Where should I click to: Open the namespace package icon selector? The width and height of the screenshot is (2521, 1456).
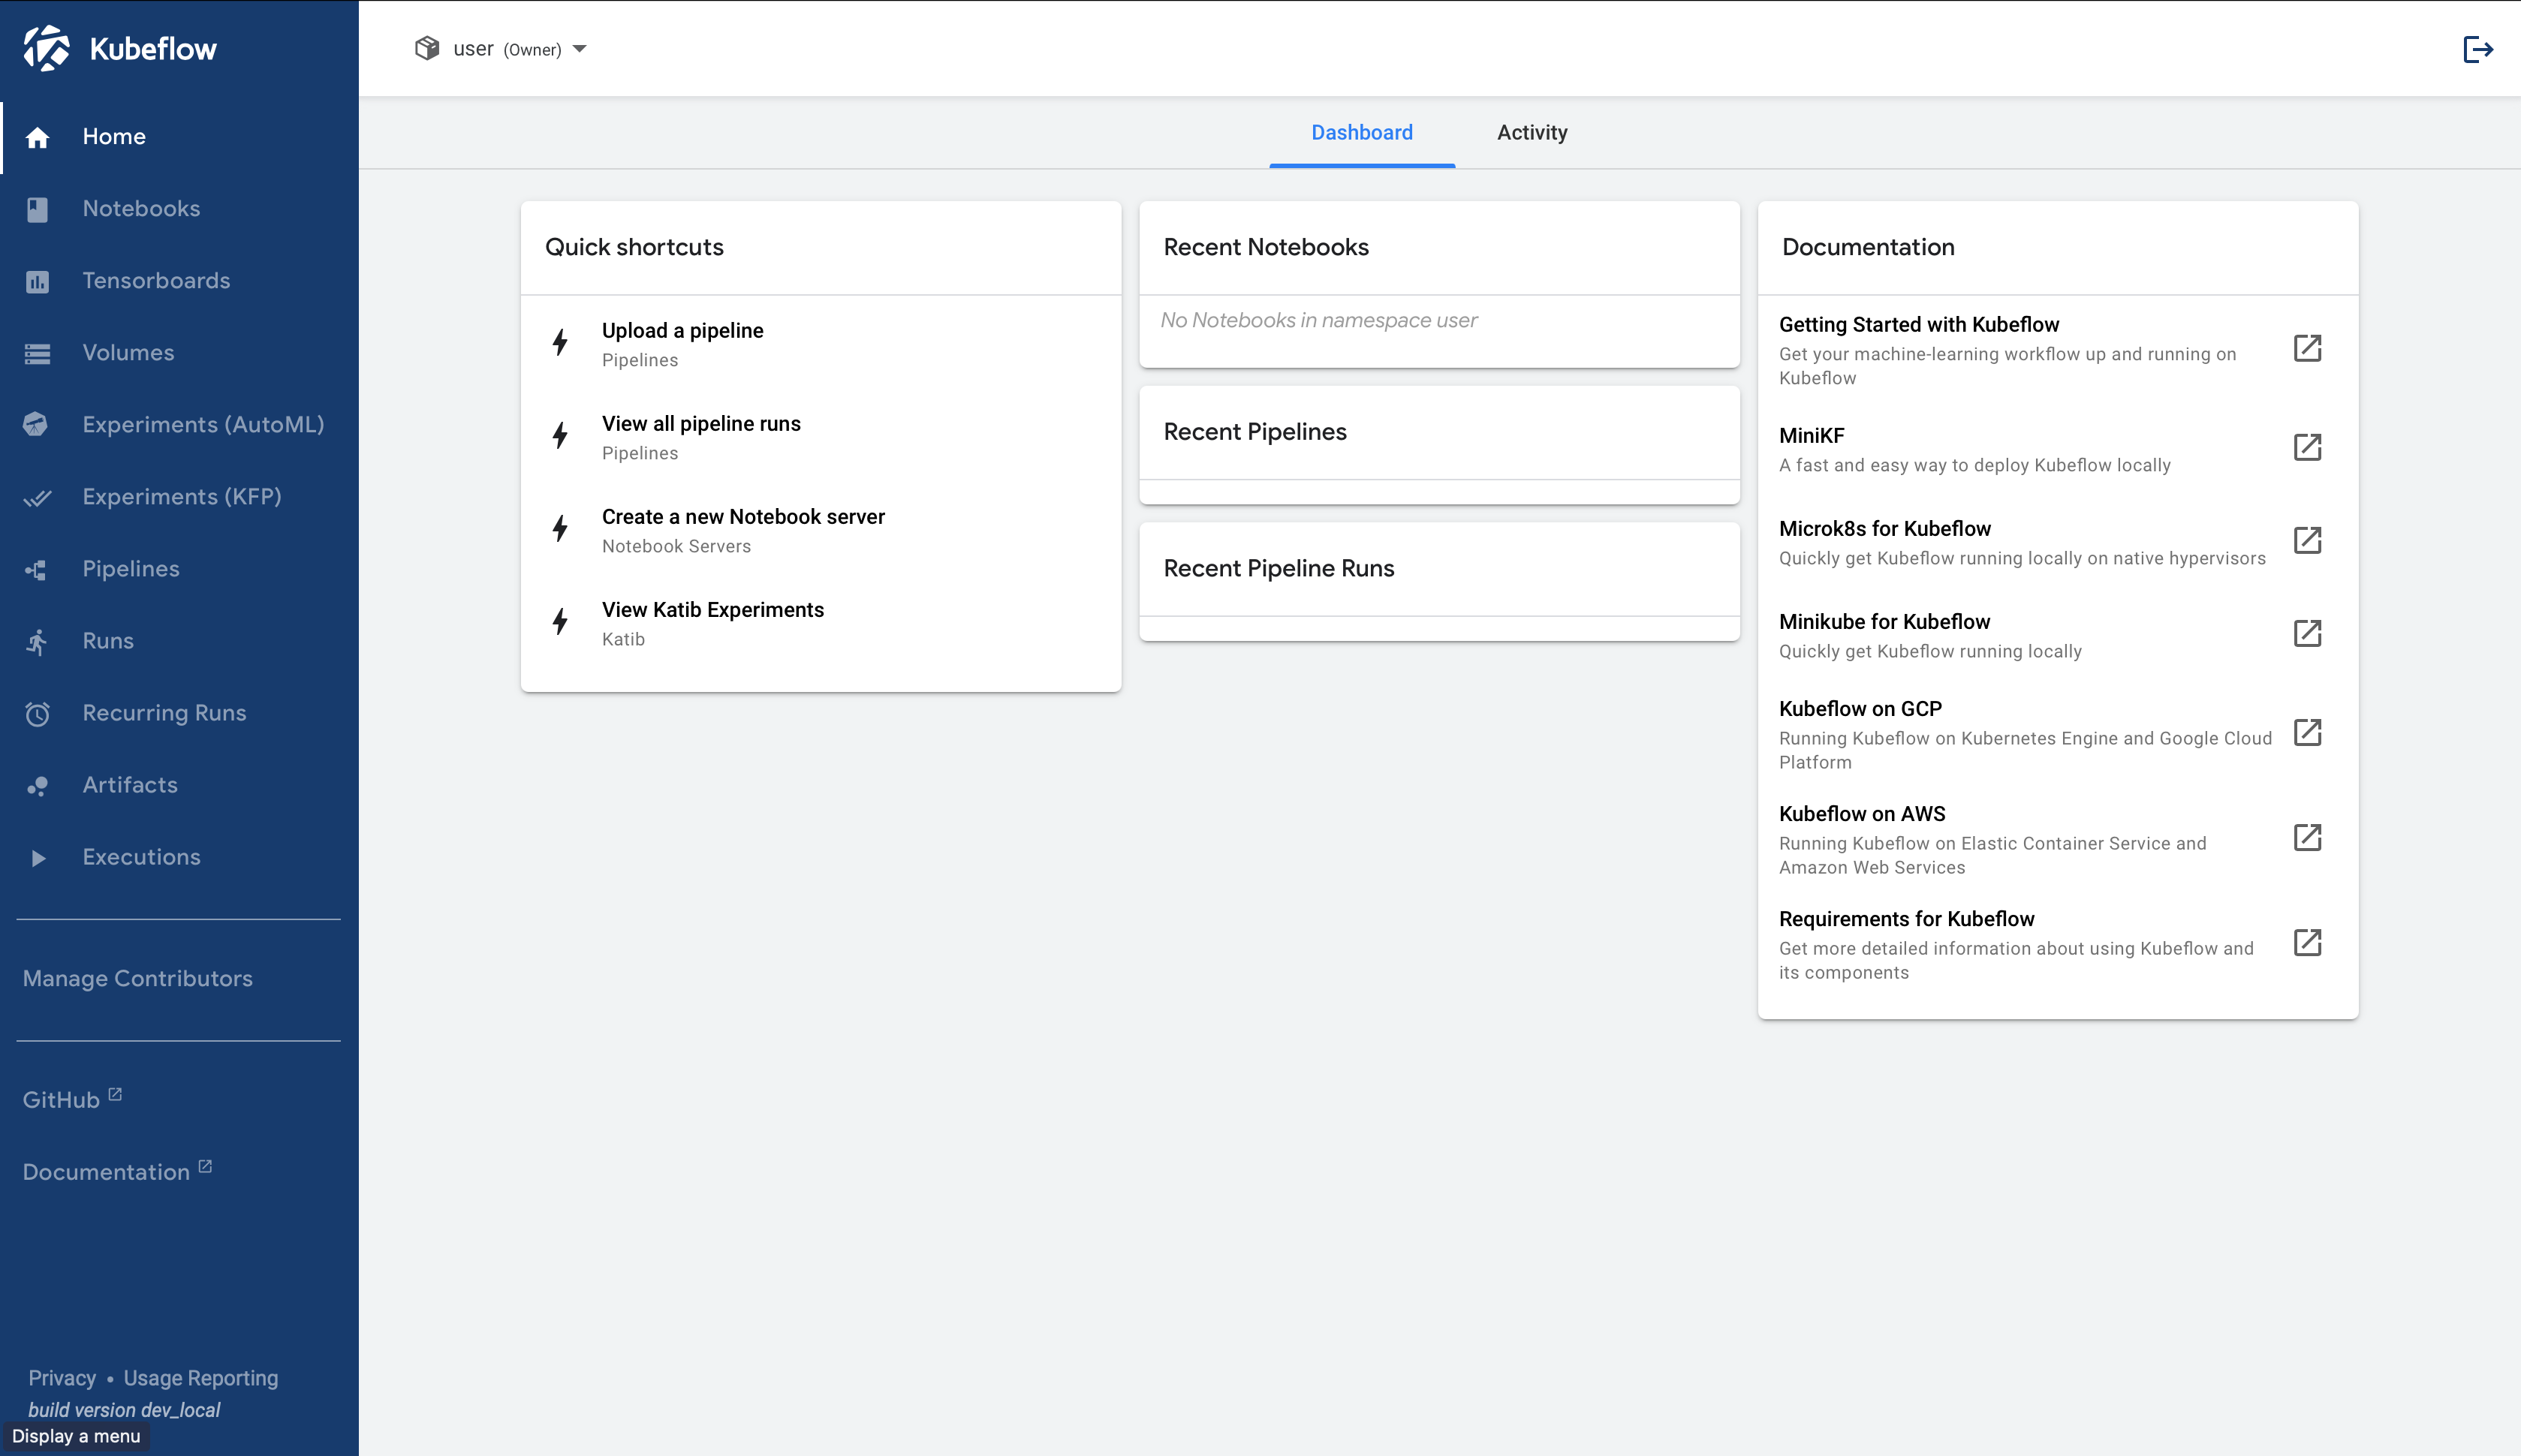click(427, 47)
